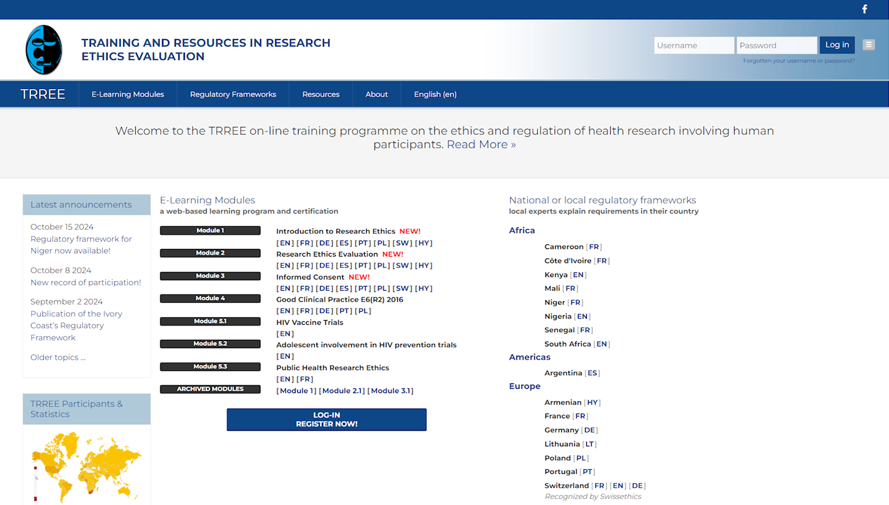This screenshot has width=889, height=505.
Task: Focus the Password input field
Action: [776, 45]
